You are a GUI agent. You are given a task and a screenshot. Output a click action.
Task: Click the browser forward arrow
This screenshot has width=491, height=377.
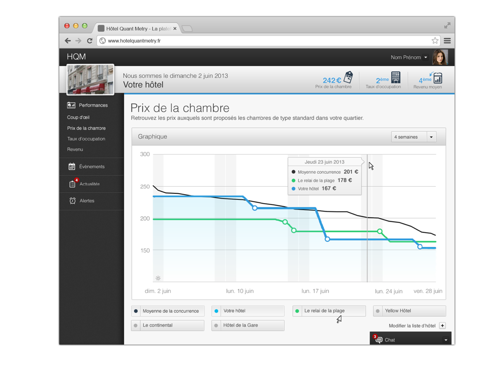[x=78, y=41]
